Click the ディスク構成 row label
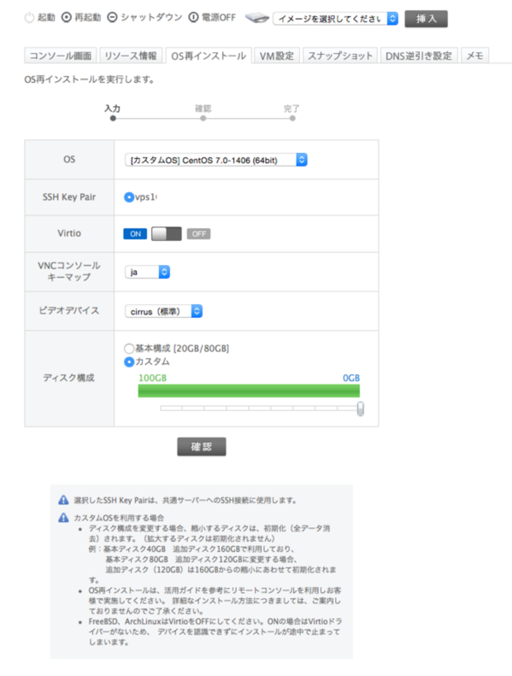 click(x=69, y=378)
